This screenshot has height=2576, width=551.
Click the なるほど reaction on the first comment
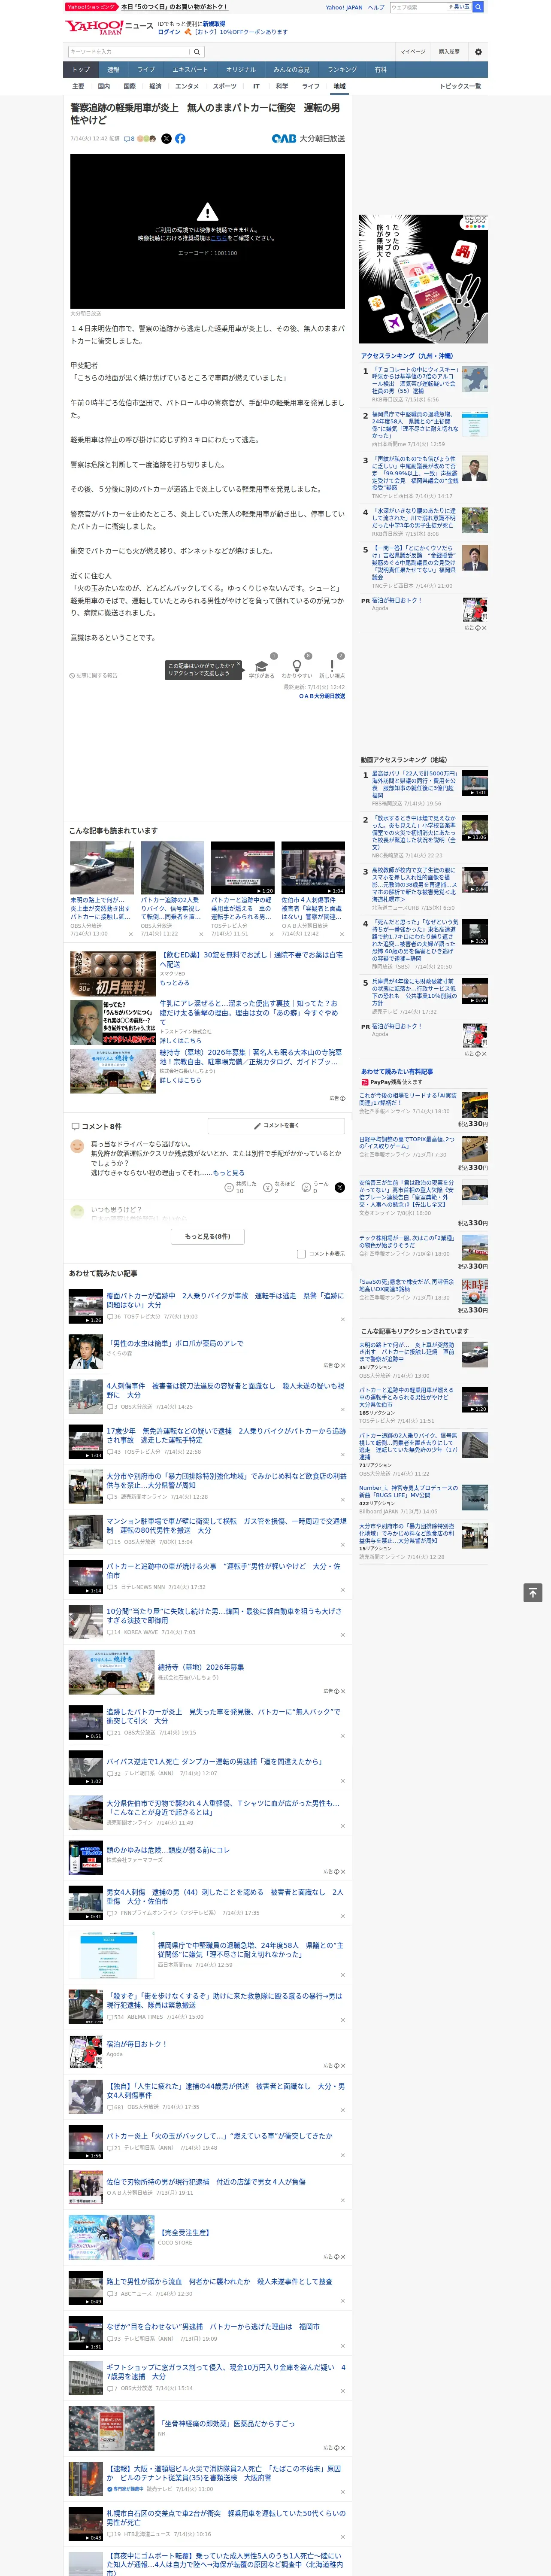point(278,1187)
